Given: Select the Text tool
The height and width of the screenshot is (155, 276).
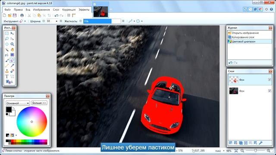Looking at the screenshot, I should [x=7, y=77].
